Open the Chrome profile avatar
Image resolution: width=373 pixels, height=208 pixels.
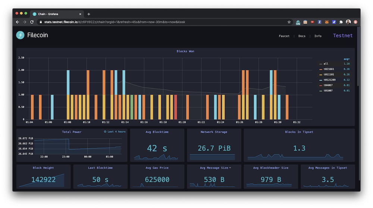[x=348, y=22]
